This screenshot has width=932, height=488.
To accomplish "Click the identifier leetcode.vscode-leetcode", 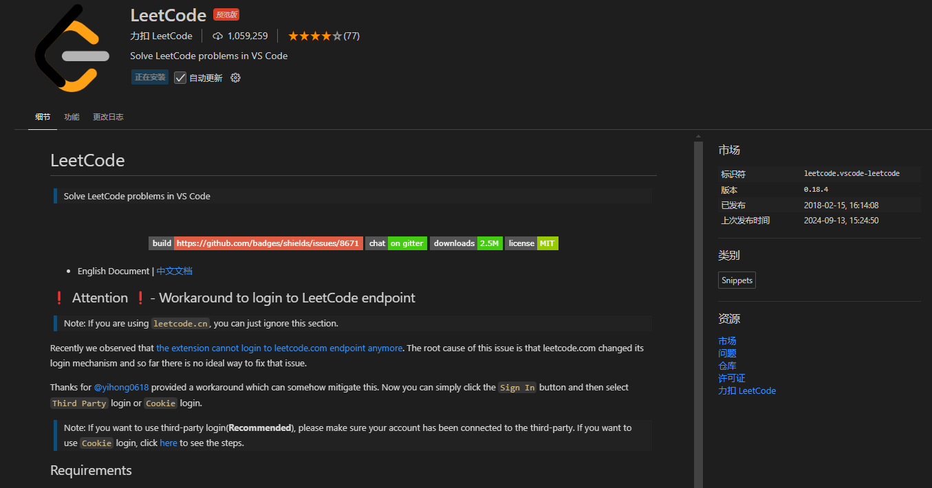I will [x=852, y=173].
